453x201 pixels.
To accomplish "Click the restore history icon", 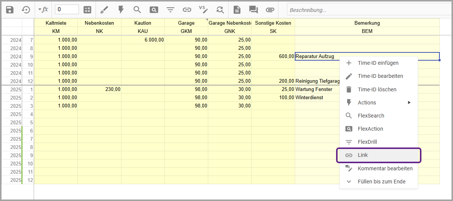I will pos(26,10).
